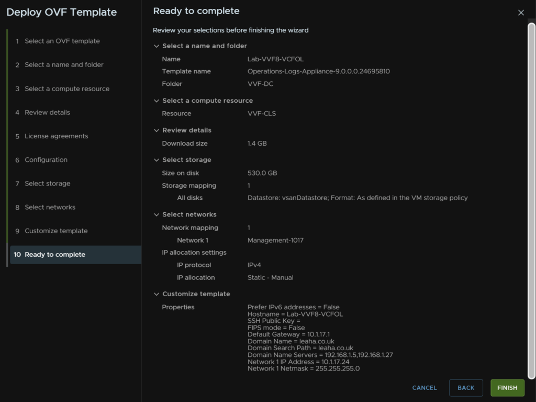Click the download size 1.4 GB value

(257, 144)
